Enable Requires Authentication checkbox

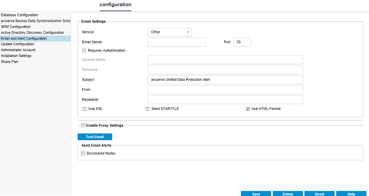pyautogui.click(x=85, y=51)
